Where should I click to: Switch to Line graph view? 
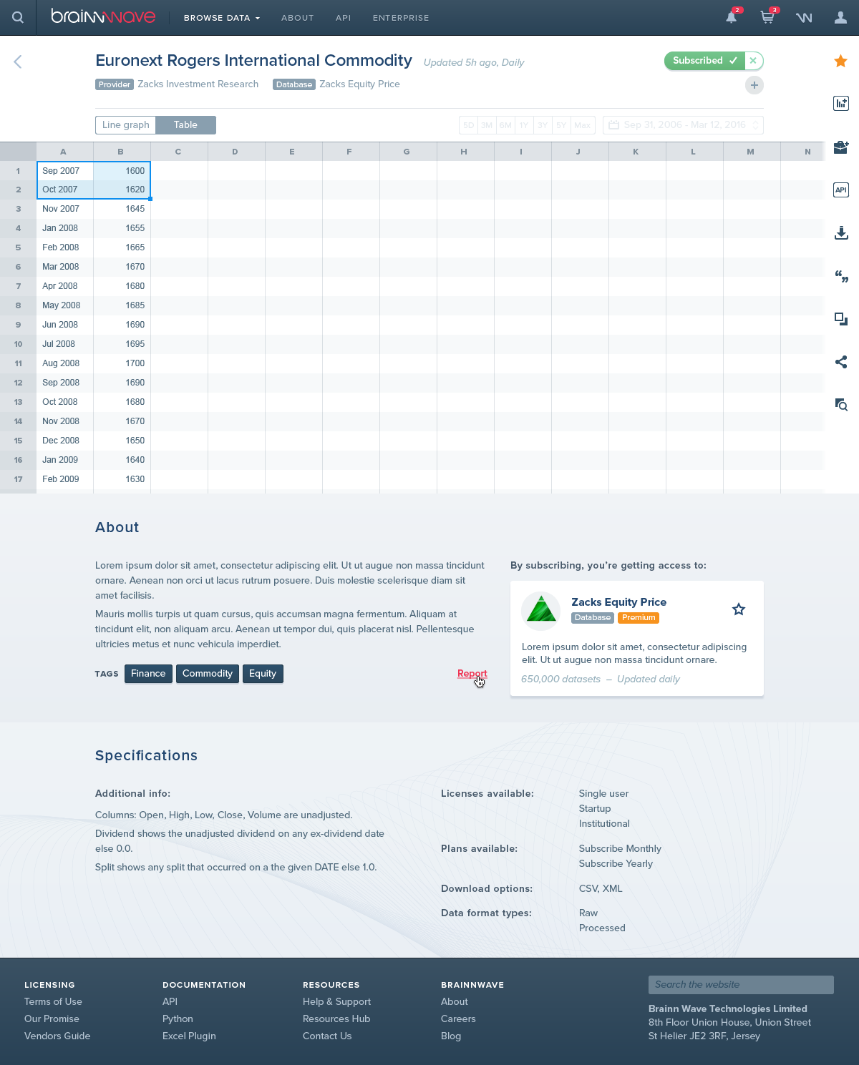[x=126, y=125]
